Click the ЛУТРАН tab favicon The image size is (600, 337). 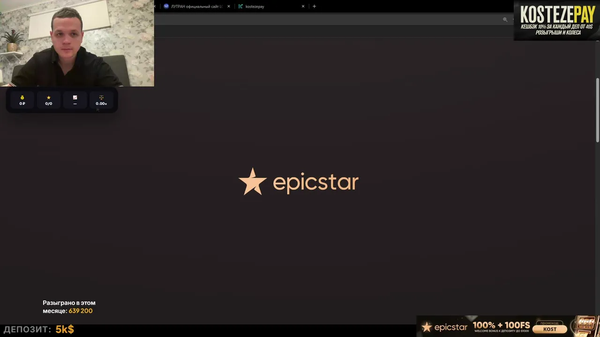pos(166,7)
